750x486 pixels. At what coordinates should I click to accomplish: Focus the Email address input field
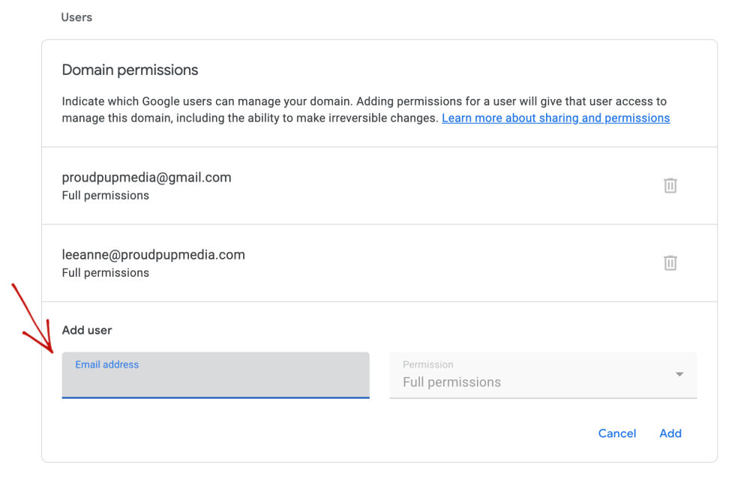[216, 375]
